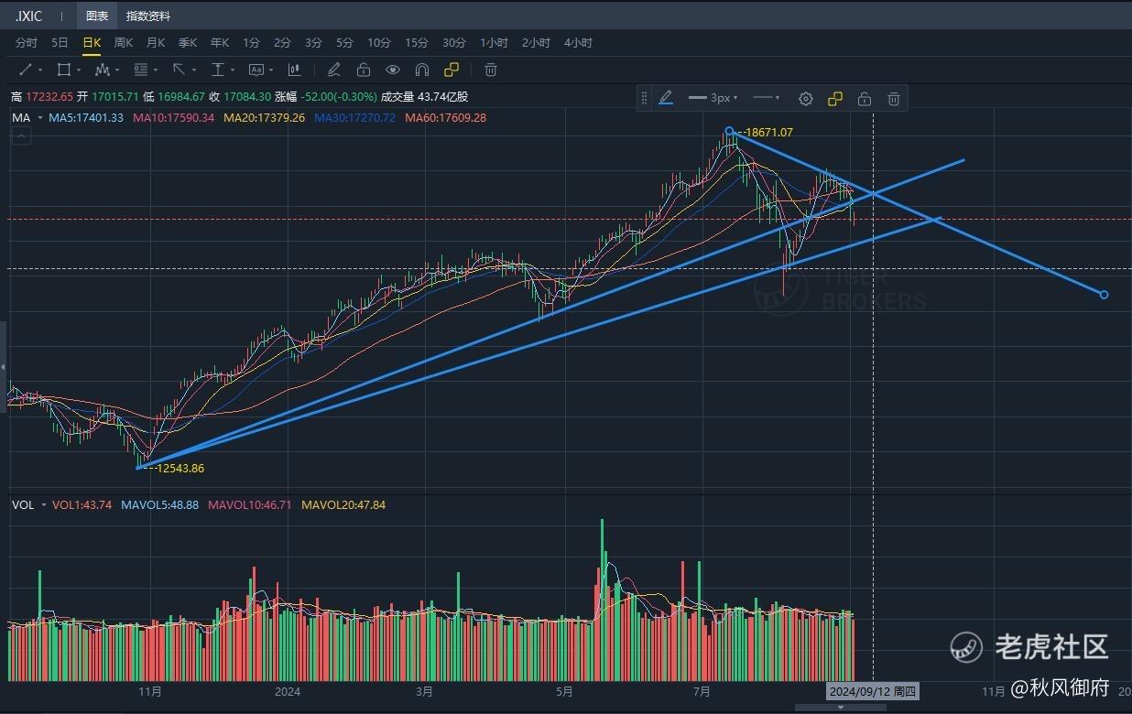Select the 5分 timeframe
Image resolution: width=1132 pixels, height=714 pixels.
(x=344, y=43)
